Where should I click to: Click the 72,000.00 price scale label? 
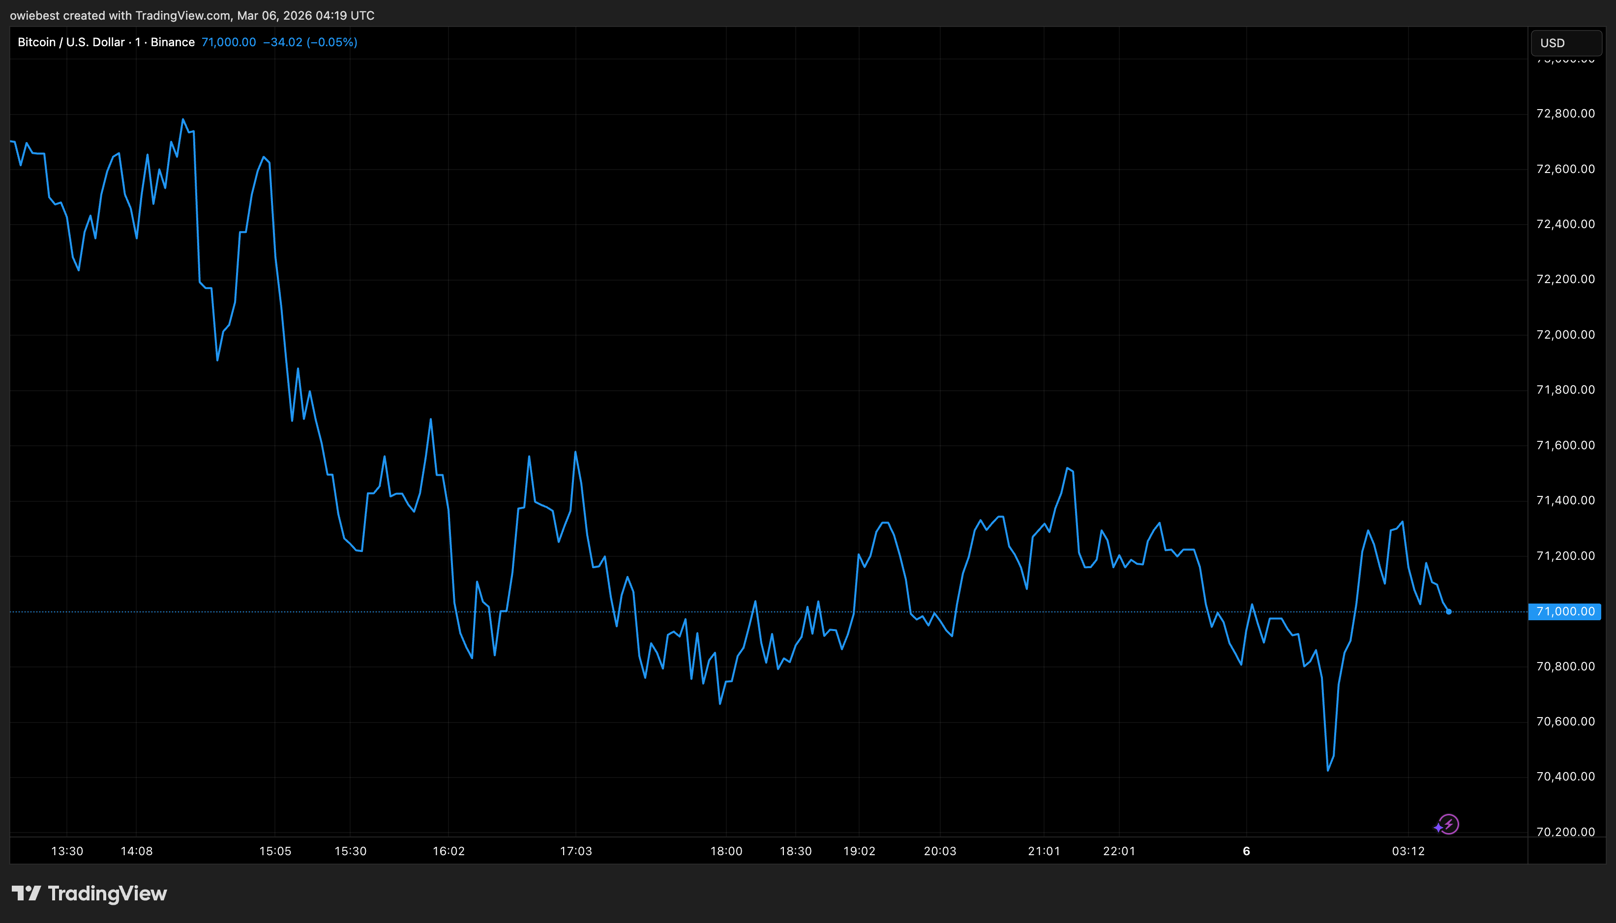click(x=1565, y=335)
